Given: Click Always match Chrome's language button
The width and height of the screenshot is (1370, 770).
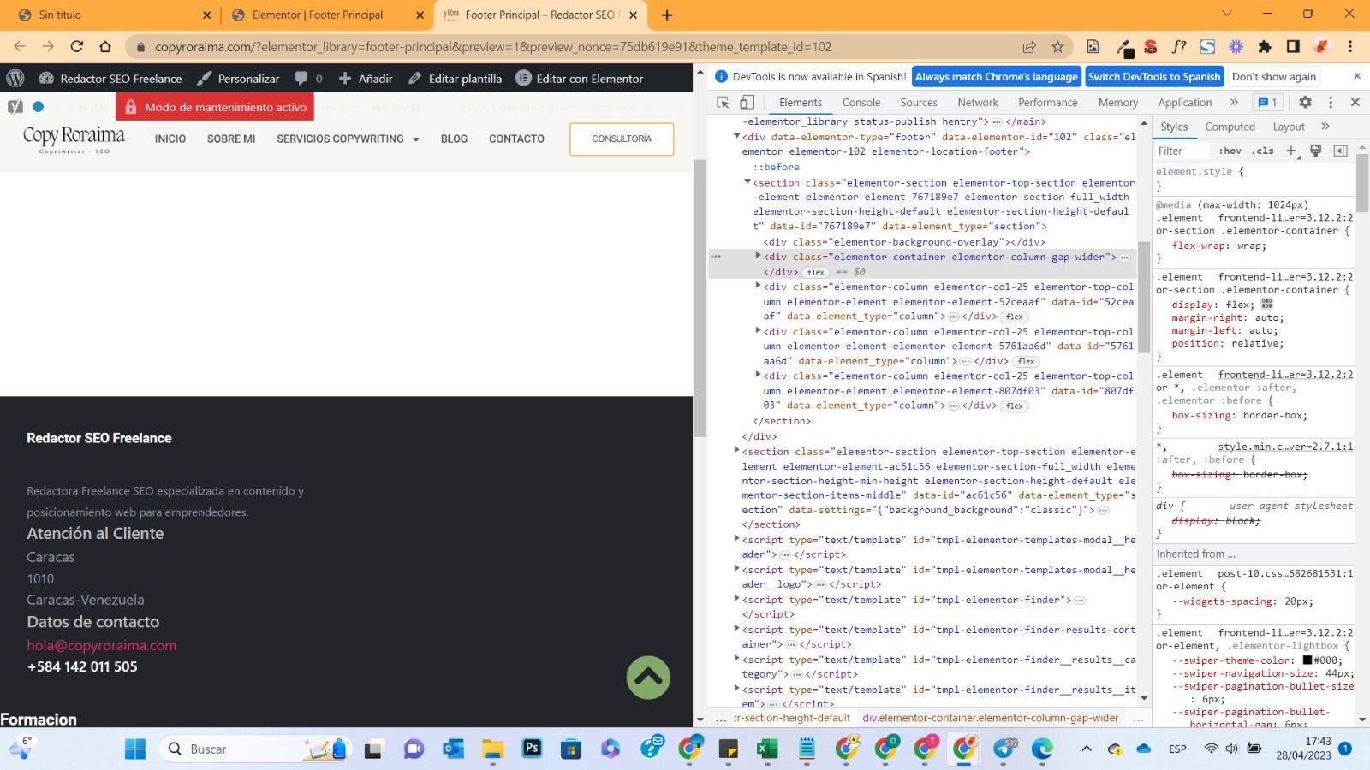Looking at the screenshot, I should tap(997, 76).
